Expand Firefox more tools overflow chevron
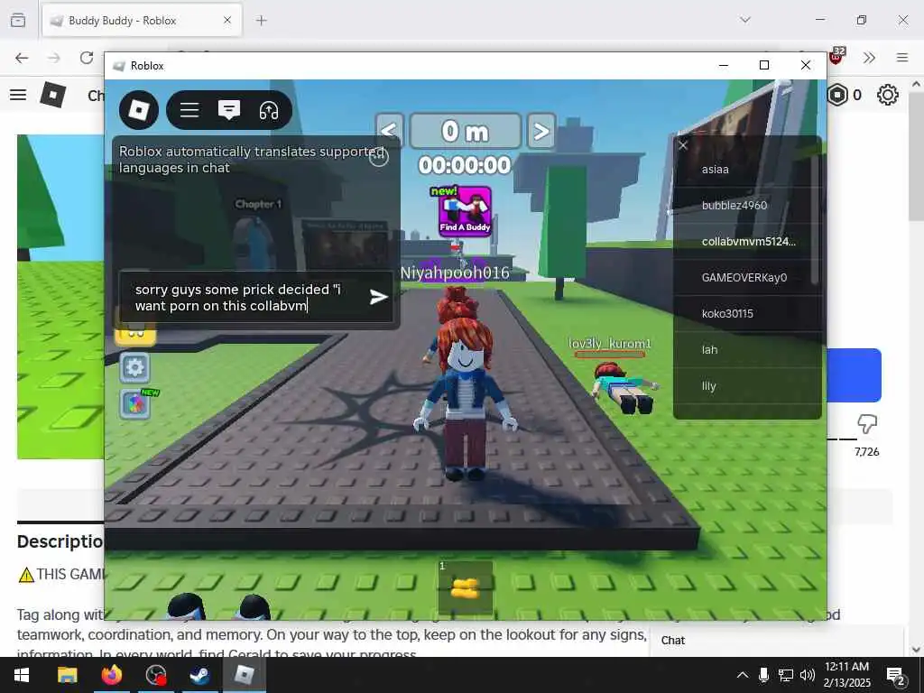This screenshot has width=924, height=693. tap(869, 58)
